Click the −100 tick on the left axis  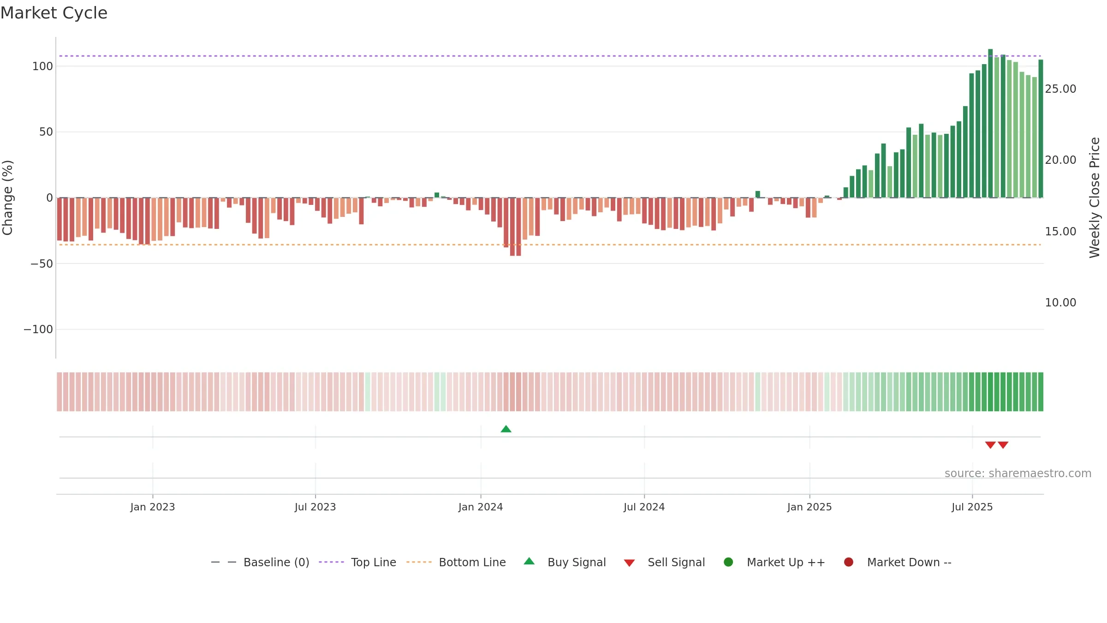click(38, 329)
